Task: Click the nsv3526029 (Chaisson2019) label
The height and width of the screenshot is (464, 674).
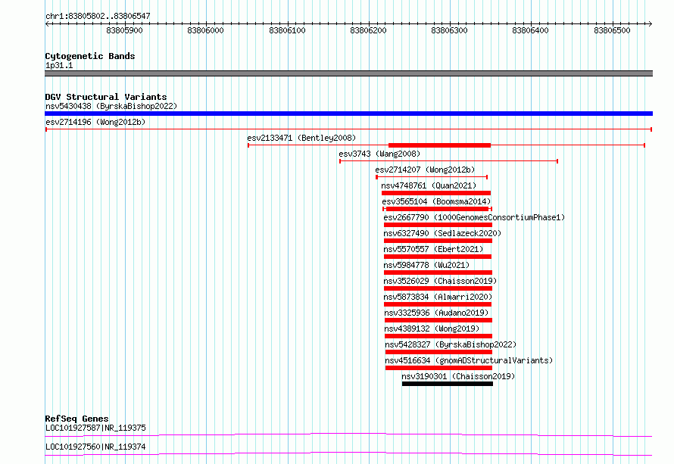Action: (x=440, y=281)
